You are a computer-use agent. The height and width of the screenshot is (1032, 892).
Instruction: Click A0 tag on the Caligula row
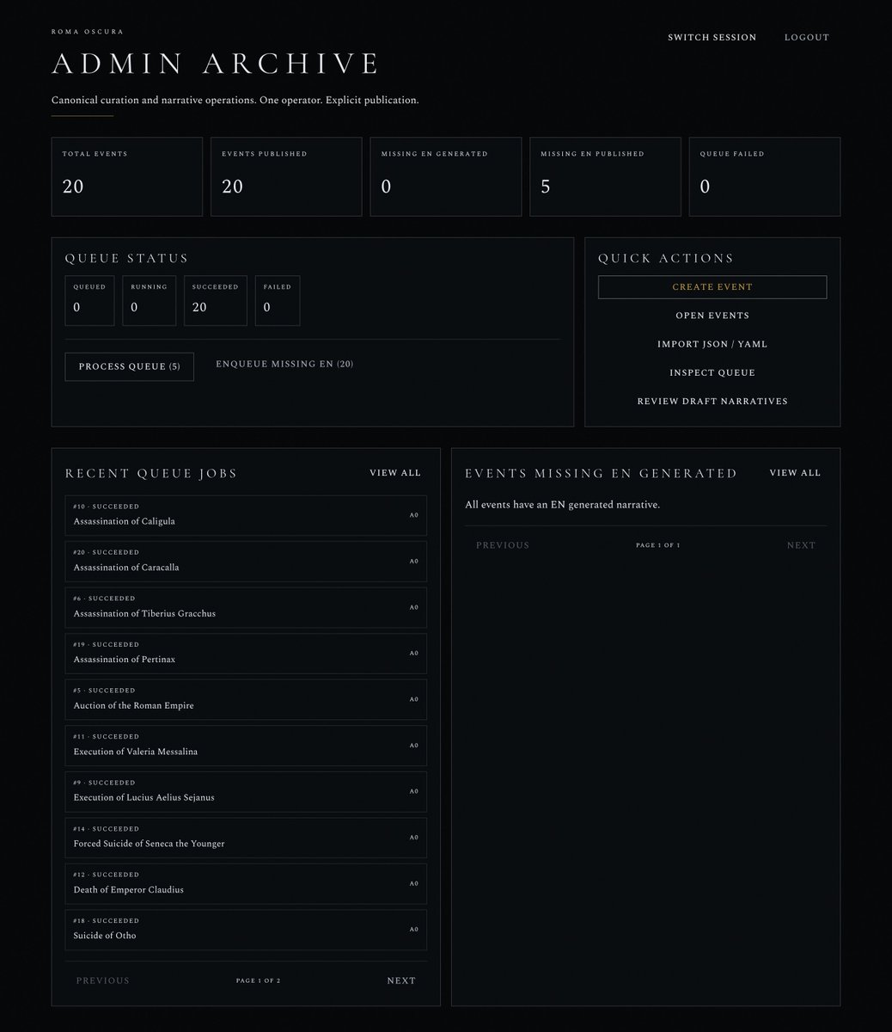tap(413, 515)
